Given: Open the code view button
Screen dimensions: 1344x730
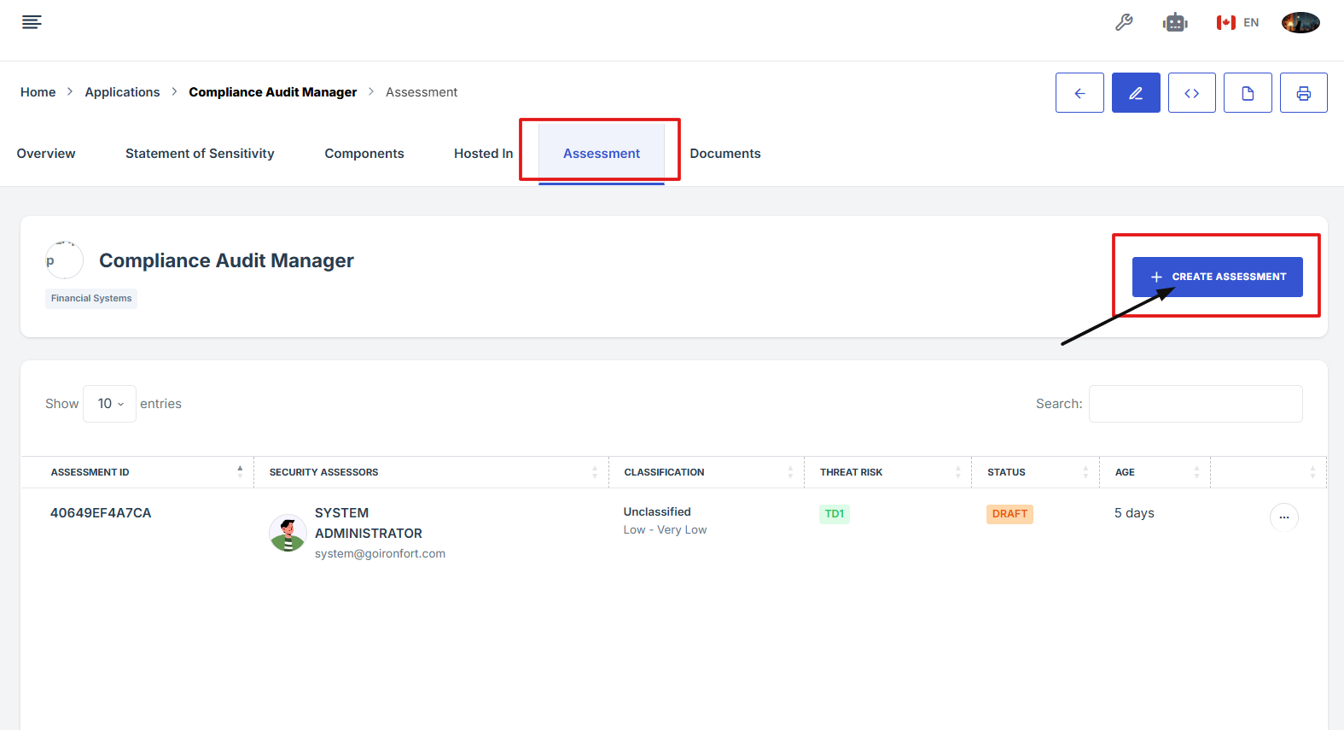Looking at the screenshot, I should pyautogui.click(x=1191, y=93).
